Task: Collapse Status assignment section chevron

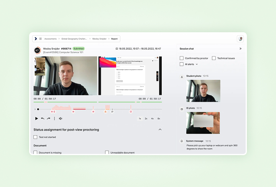Action: click(160, 129)
